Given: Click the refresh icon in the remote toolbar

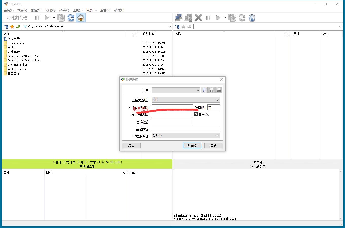Looking at the screenshot, I should pyautogui.click(x=242, y=18).
